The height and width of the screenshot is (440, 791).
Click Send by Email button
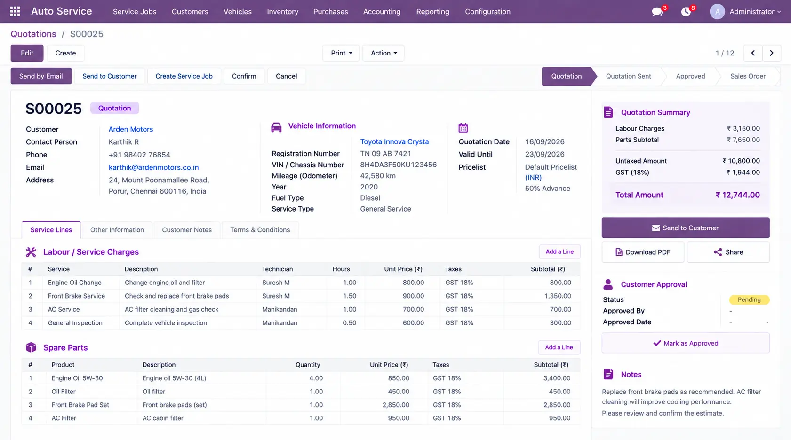click(x=41, y=76)
